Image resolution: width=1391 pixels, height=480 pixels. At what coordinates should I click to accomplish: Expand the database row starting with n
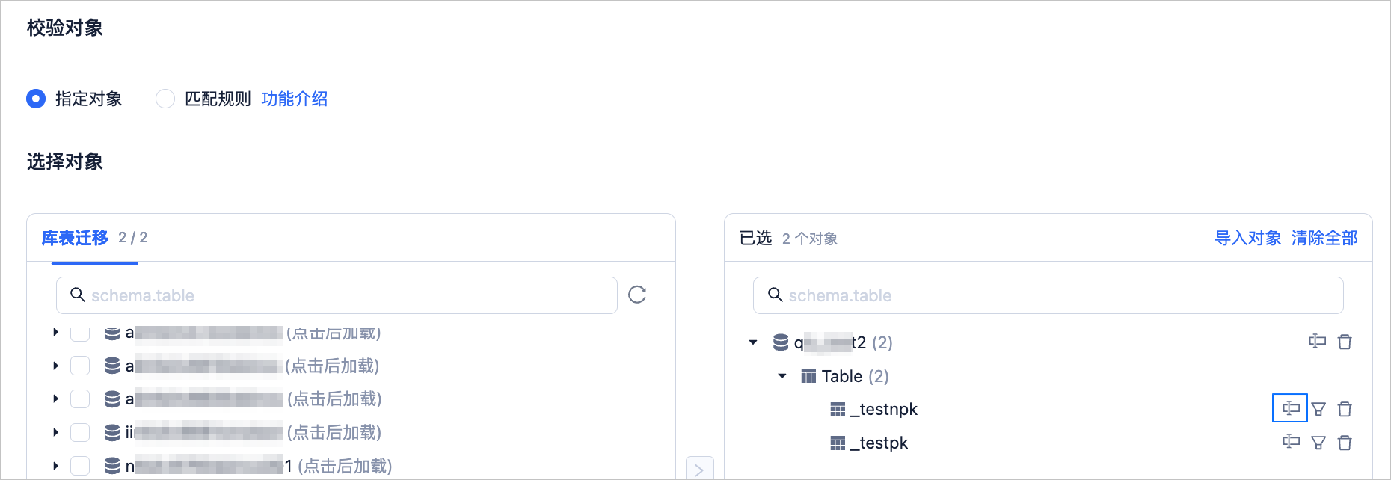pos(55,466)
